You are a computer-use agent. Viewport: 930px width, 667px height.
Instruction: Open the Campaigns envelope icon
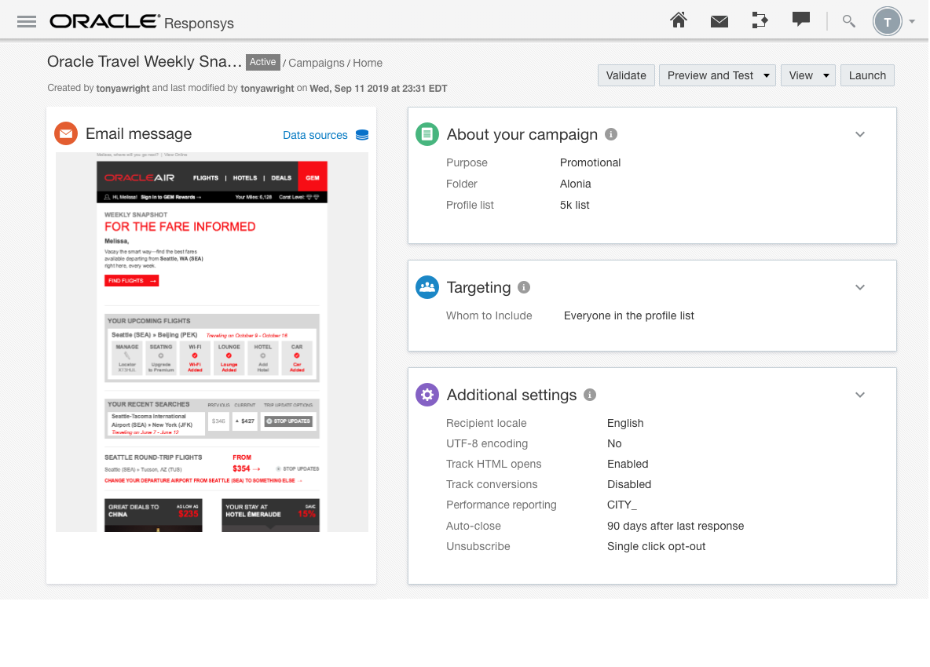coord(719,22)
